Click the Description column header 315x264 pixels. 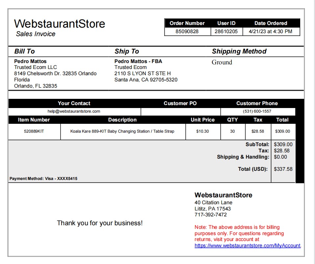(122, 120)
